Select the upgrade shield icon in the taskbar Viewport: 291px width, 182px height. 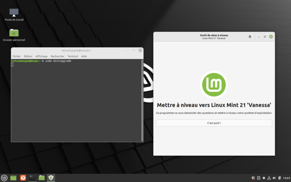[x=51, y=178]
